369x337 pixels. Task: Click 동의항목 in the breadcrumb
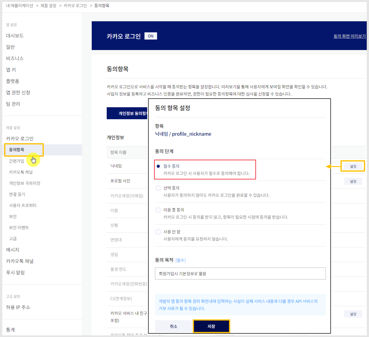pyautogui.click(x=102, y=6)
